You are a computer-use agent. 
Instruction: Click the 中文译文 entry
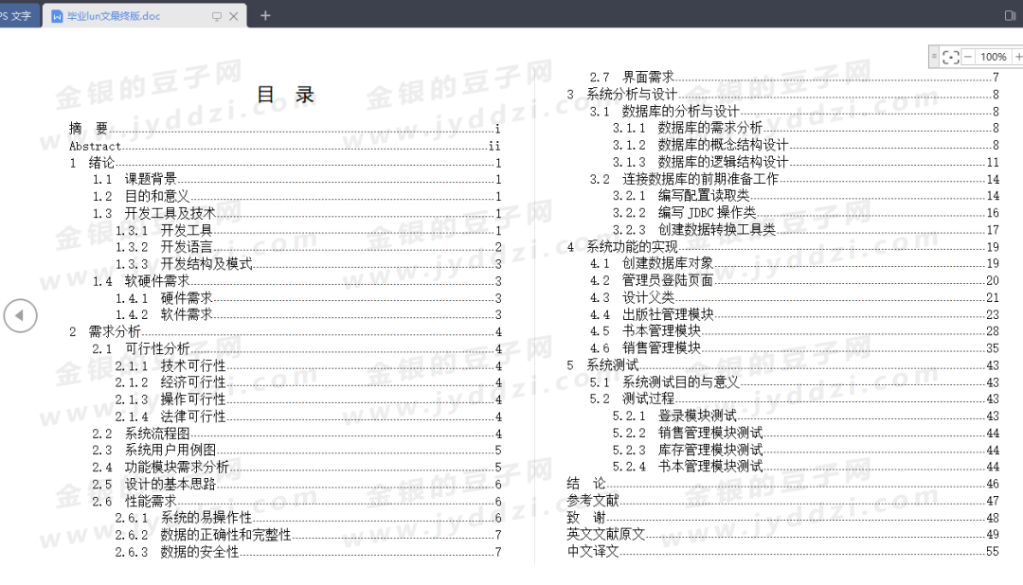[x=783, y=551]
